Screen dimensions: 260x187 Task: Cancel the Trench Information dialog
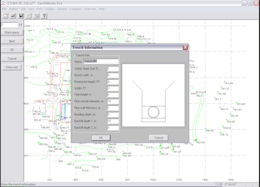point(159,138)
